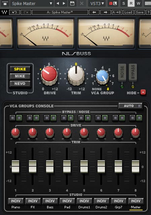Go to next preset with right triangle
Image resolution: width=151 pixels, height=215 pixels.
64,3
